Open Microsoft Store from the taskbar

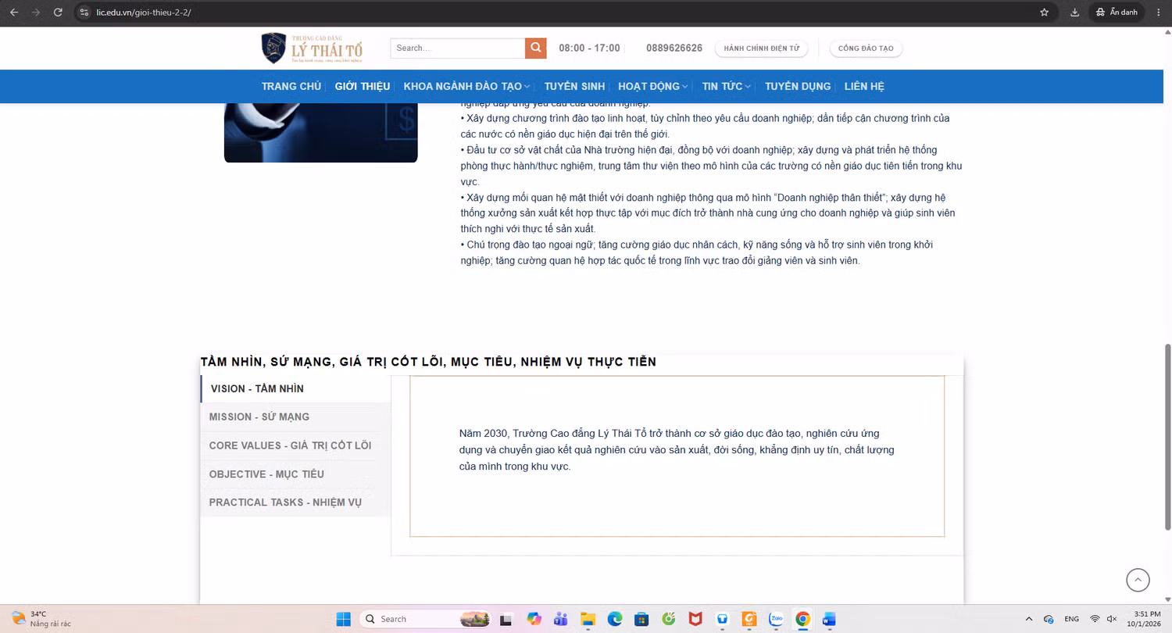click(641, 619)
